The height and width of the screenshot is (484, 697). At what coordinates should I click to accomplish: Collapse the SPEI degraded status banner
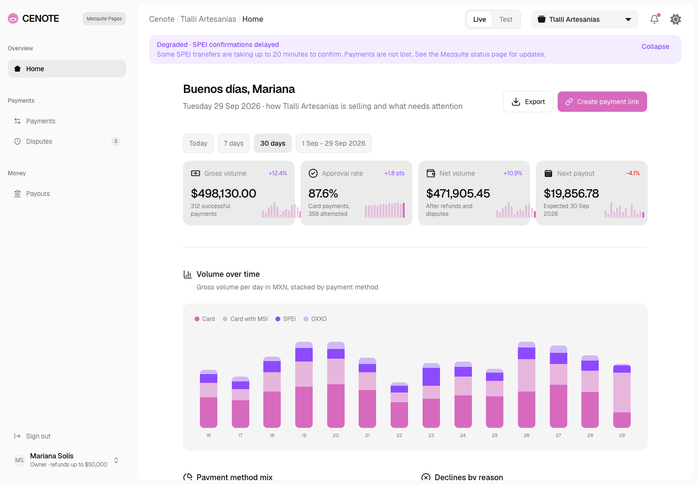click(x=655, y=46)
